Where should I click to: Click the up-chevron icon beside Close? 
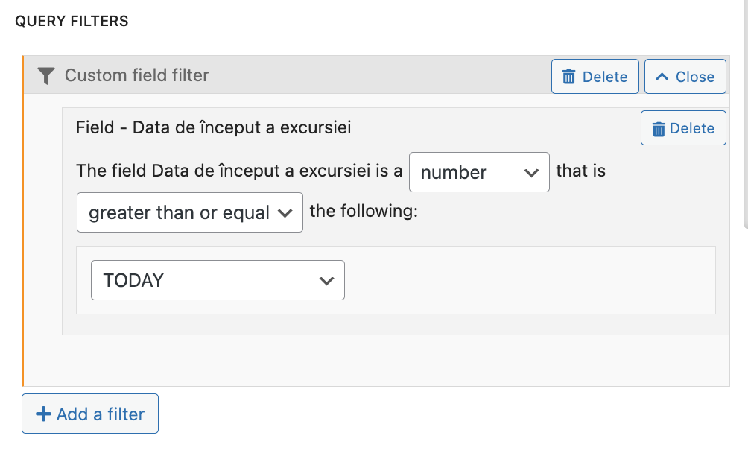(662, 76)
